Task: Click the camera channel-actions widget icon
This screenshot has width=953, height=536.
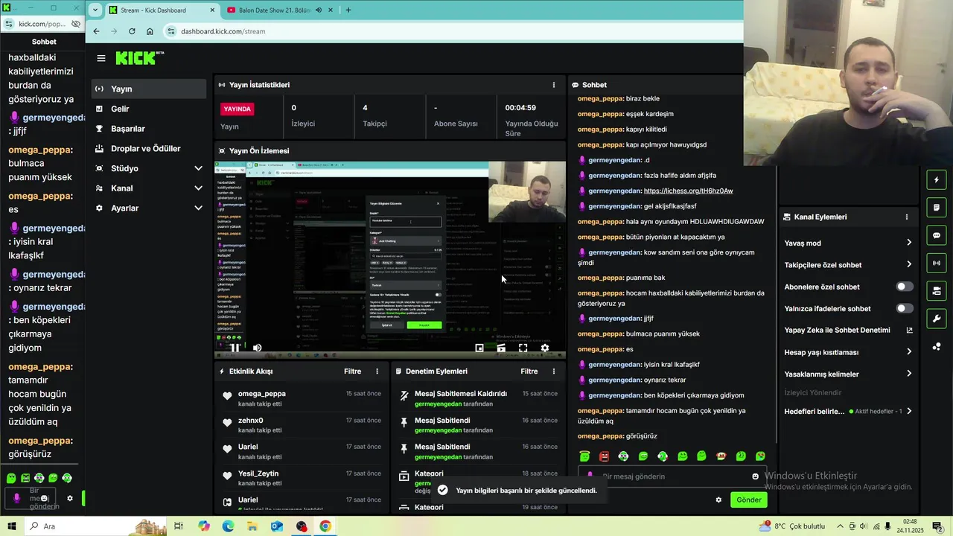Action: click(x=937, y=290)
